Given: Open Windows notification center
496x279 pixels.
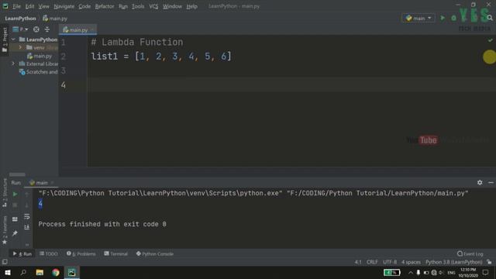Looking at the screenshot, I should pos(486,272).
